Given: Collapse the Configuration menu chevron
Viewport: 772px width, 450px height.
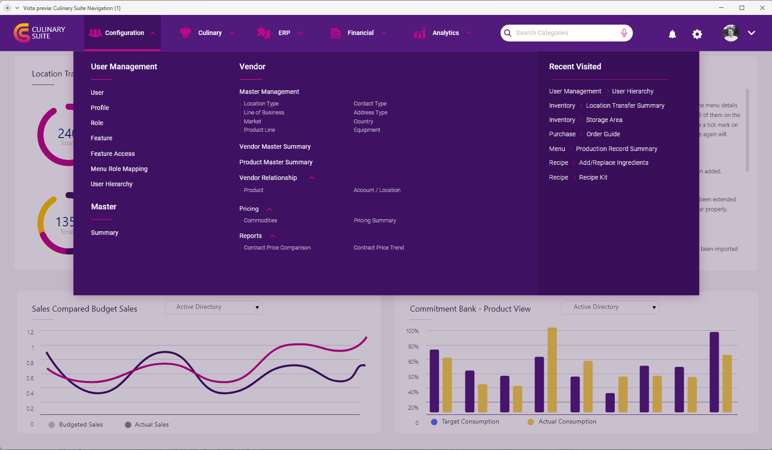Looking at the screenshot, I should [153, 33].
